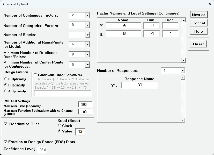Toggle the Randomize Runs checkbox
This screenshot has height=155, width=214.
tap(5, 124)
